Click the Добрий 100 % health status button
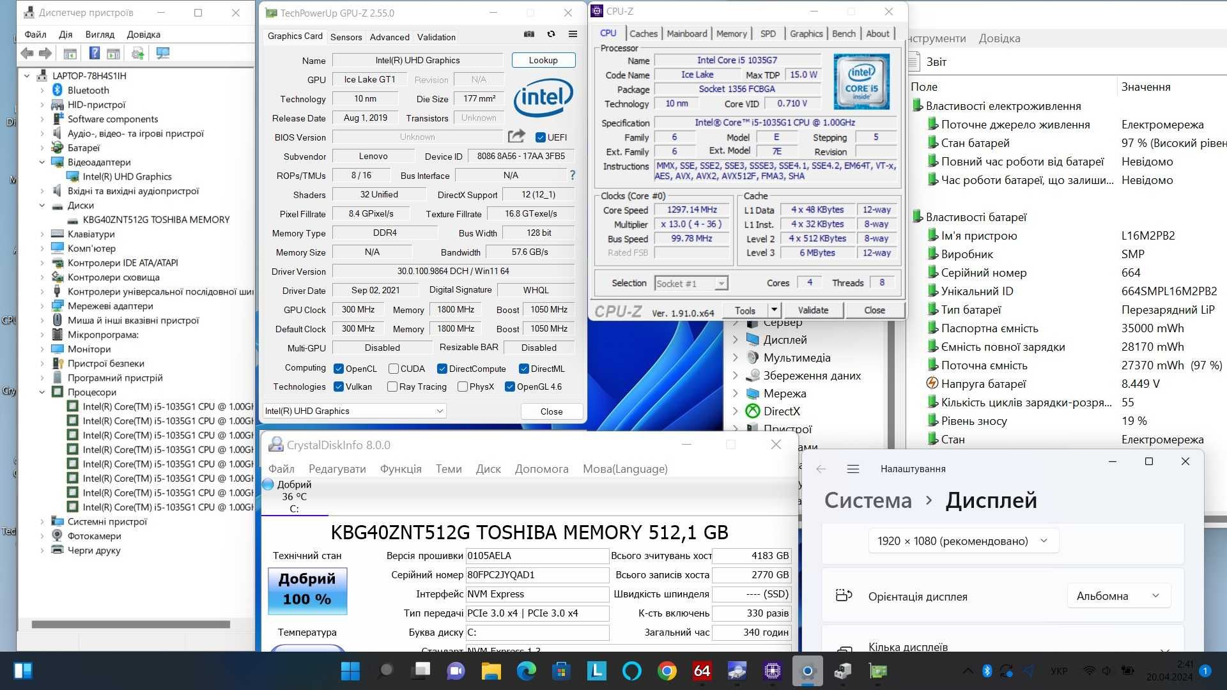Screen dimensions: 1227x690 307,591
